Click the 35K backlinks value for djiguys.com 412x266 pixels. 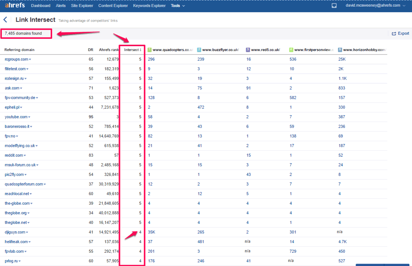click(152, 232)
